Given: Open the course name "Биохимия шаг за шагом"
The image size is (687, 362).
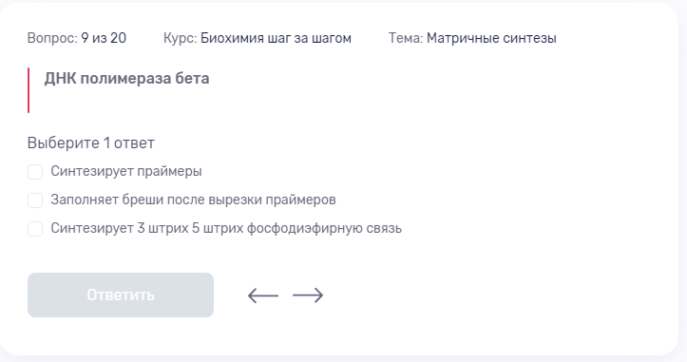Looking at the screenshot, I should point(276,38).
